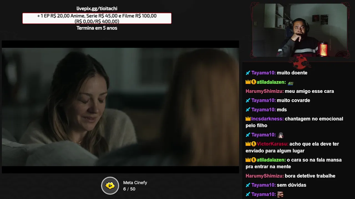This screenshot has width=355, height=199.
Task: Click the 'muito doente' message text
Action: tap(292, 73)
